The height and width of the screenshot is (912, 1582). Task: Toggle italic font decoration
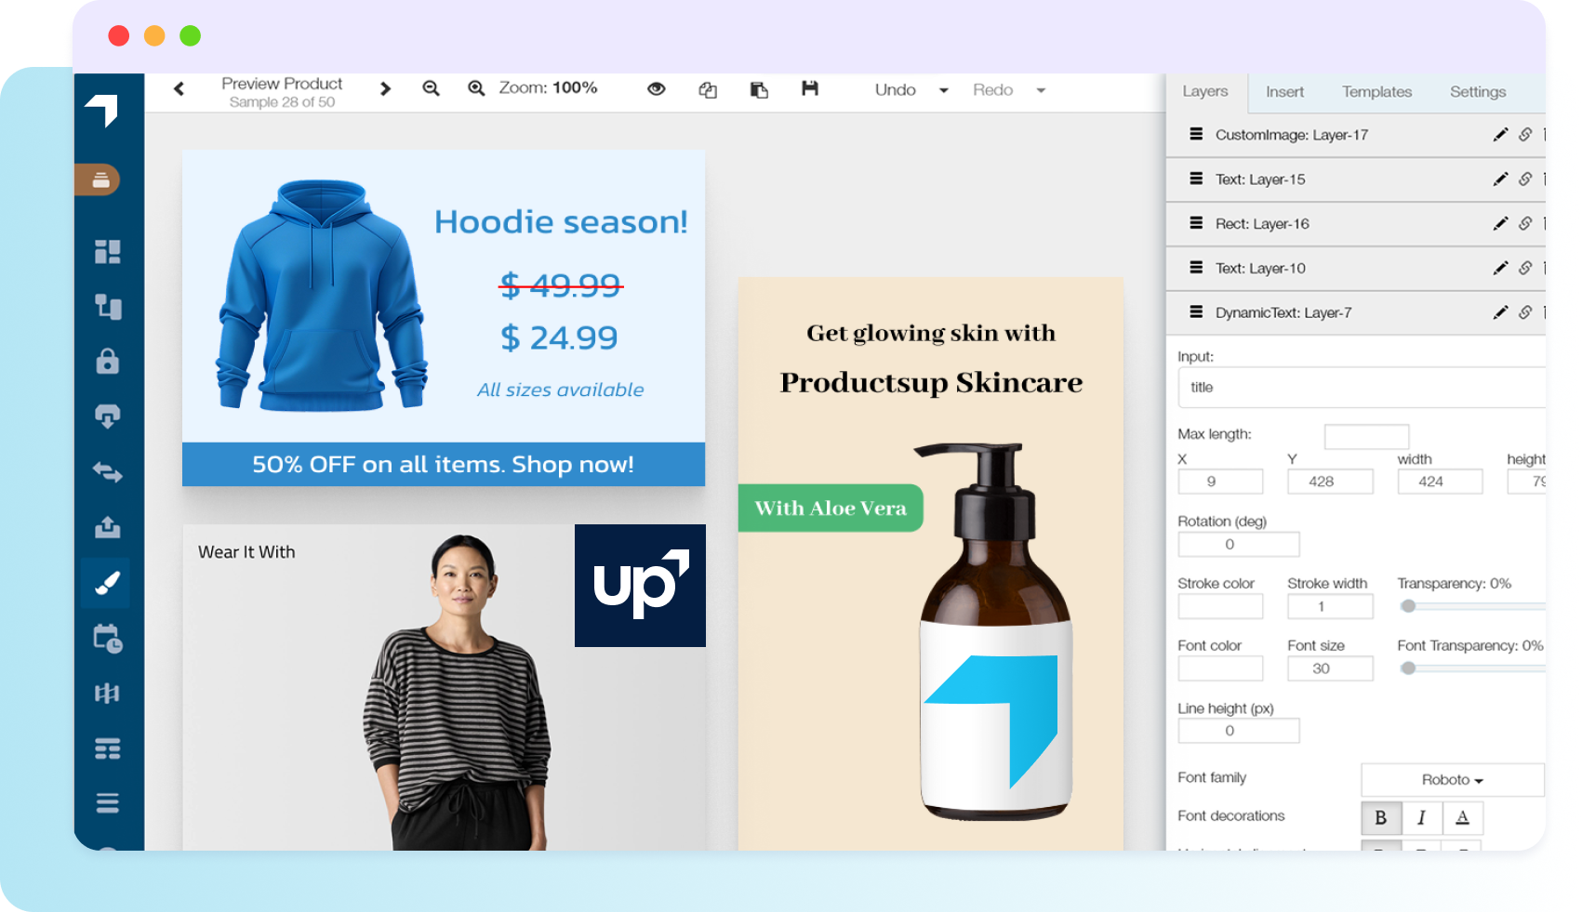pos(1421,818)
